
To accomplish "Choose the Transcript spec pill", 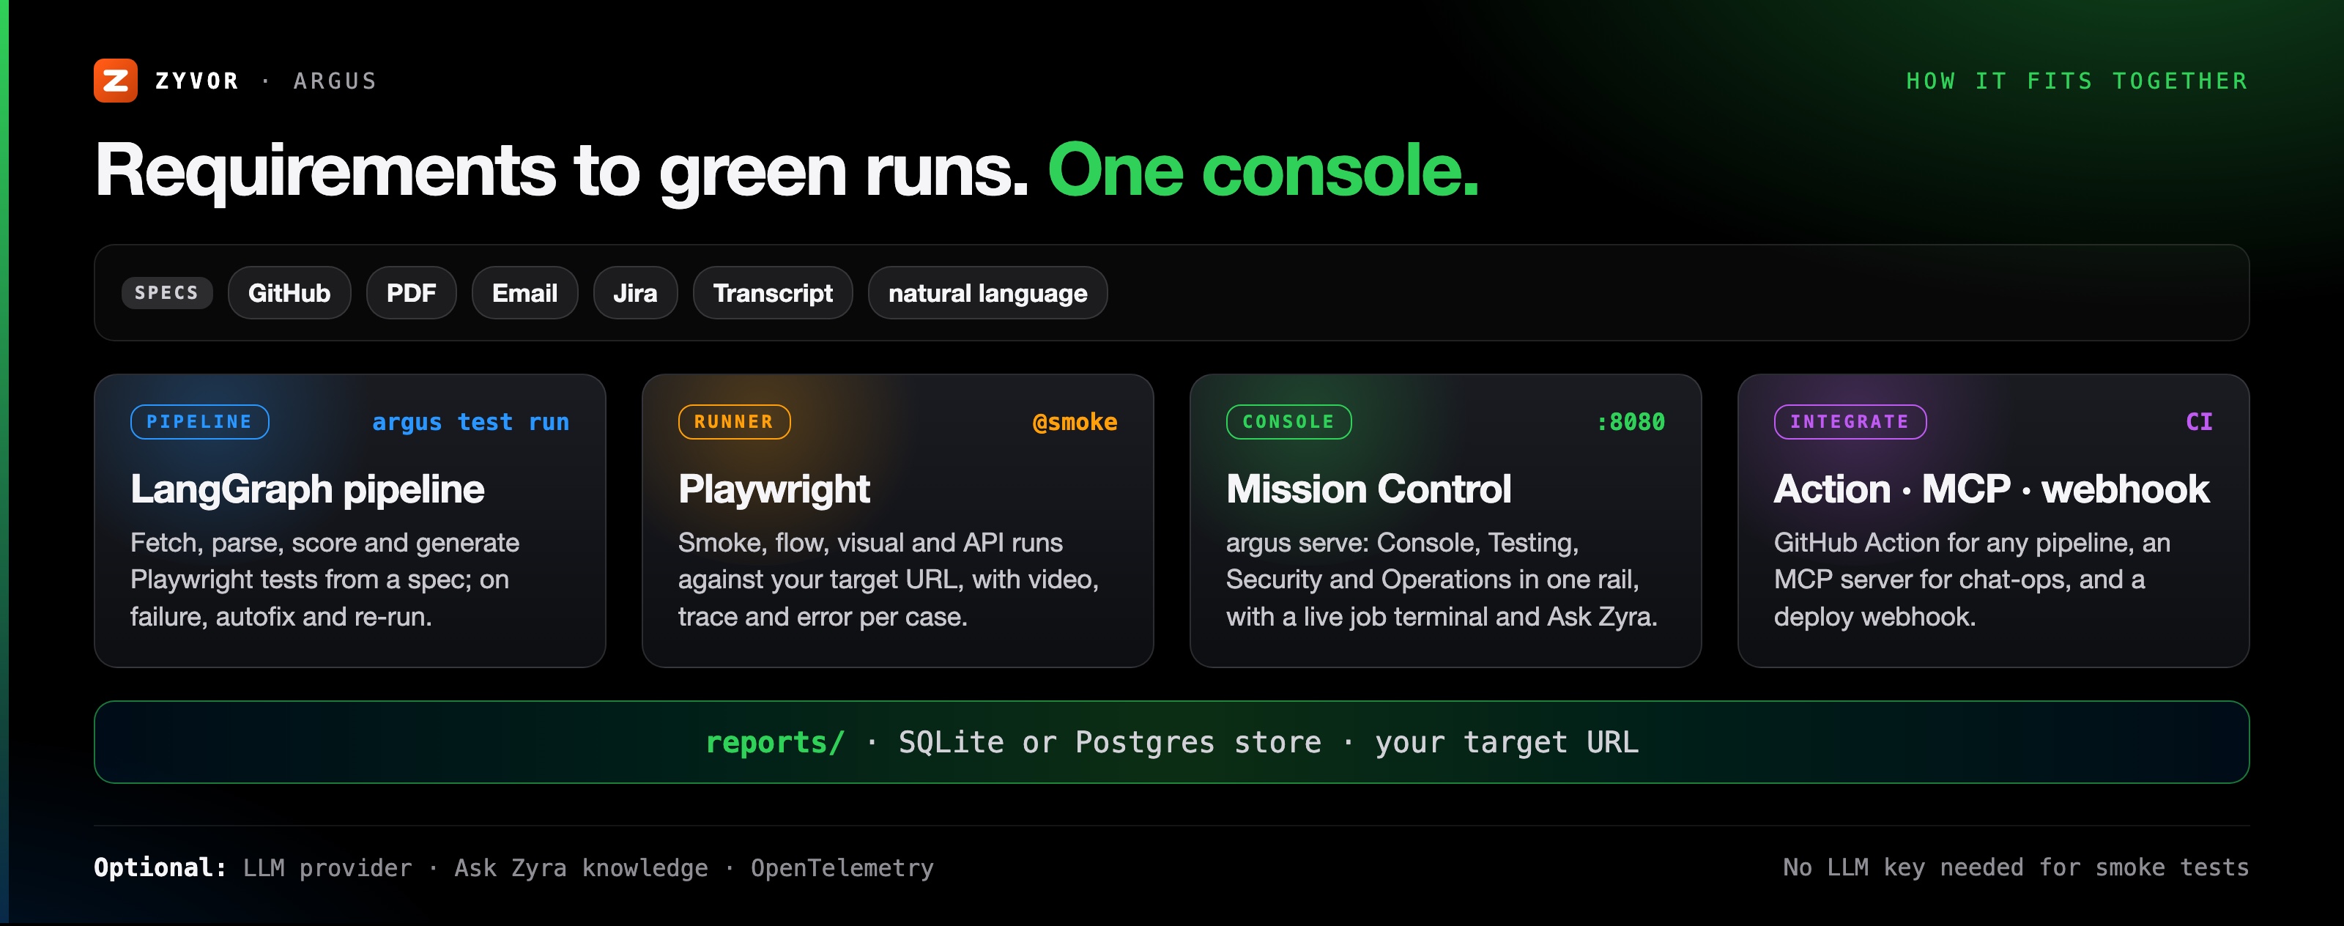I will 773,293.
